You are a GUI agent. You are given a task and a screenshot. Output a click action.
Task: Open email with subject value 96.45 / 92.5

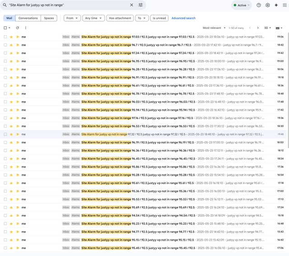(x=144, y=158)
